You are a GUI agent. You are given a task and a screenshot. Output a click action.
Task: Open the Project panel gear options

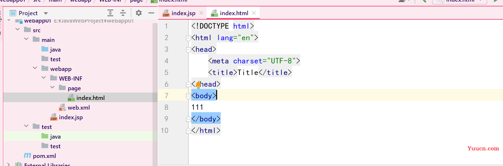click(x=139, y=13)
